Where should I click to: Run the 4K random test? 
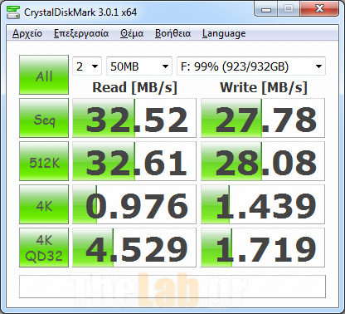click(x=44, y=204)
